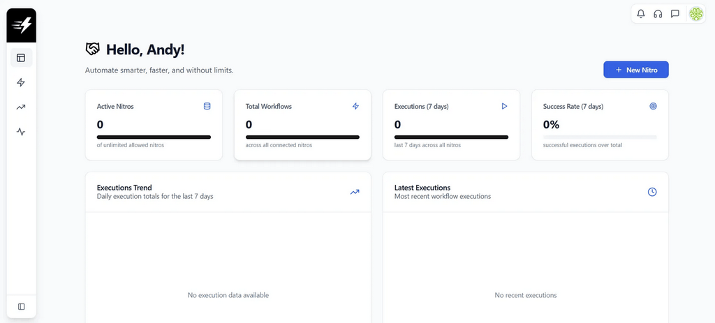Click the bolt icon in Total Workflows
715x323 pixels.
pos(355,106)
